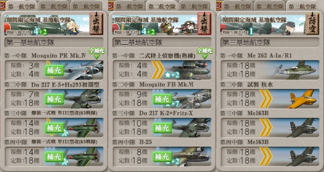Click 補充 button for Mosquito PR Mk.IV
Image resolution: width=324 pixels, height=172 pixels.
pos(54,70)
